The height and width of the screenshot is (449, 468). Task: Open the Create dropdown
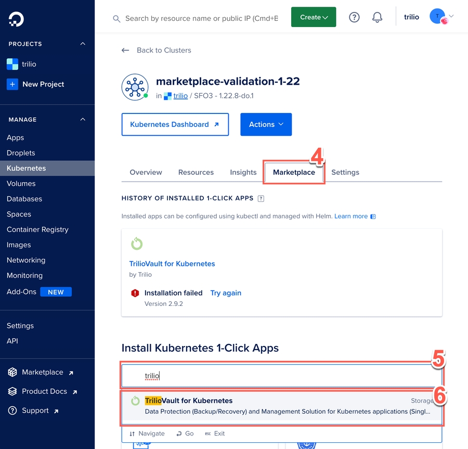point(314,17)
